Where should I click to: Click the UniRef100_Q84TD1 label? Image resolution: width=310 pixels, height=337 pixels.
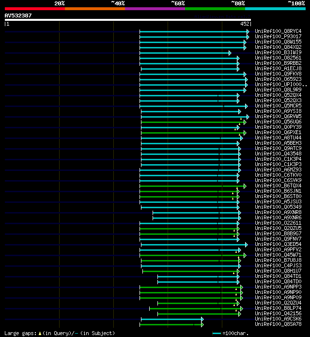coord(278,276)
